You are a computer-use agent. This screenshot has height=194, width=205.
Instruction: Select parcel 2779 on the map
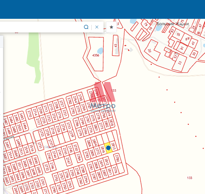click(x=80, y=132)
